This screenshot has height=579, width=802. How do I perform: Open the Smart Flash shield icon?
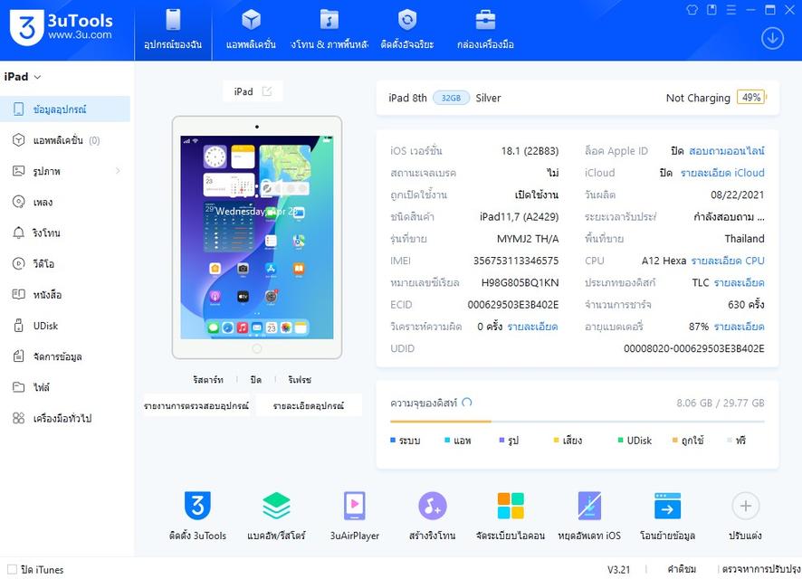[407, 20]
